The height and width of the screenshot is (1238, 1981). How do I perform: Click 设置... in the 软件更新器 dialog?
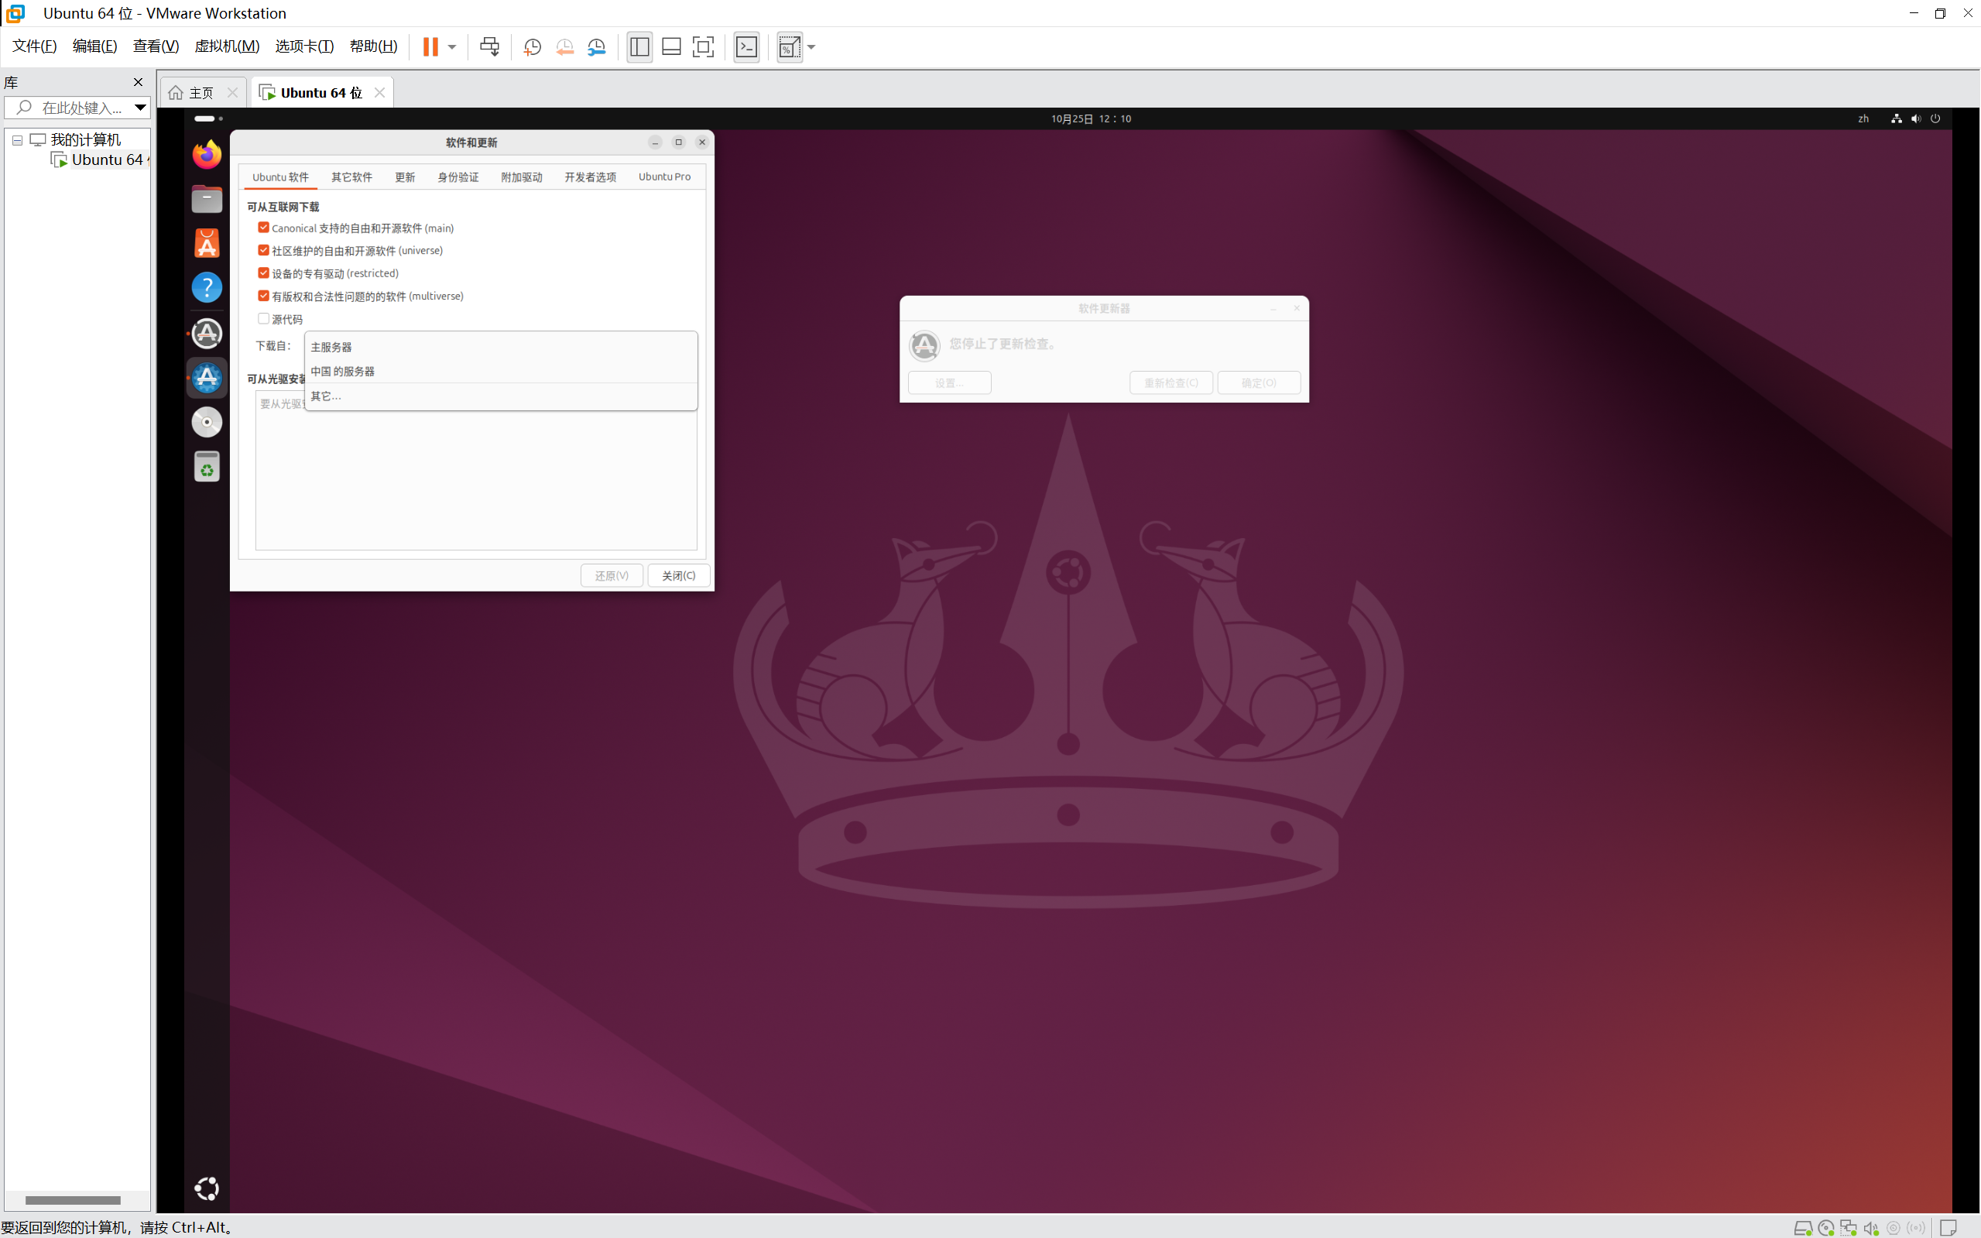click(x=950, y=382)
